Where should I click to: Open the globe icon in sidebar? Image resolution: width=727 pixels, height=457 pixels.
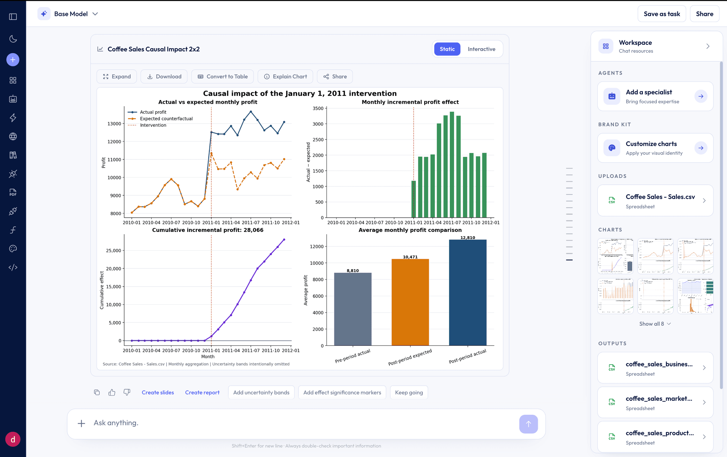pyautogui.click(x=13, y=136)
